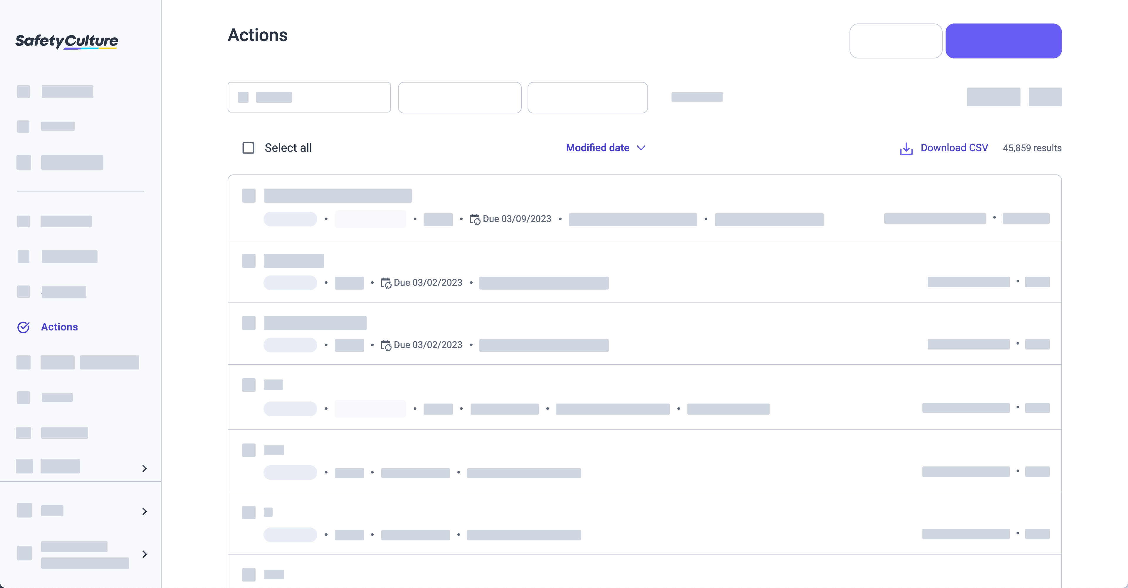The image size is (1128, 588).
Task: Click the Actions page heading
Action: pos(258,35)
